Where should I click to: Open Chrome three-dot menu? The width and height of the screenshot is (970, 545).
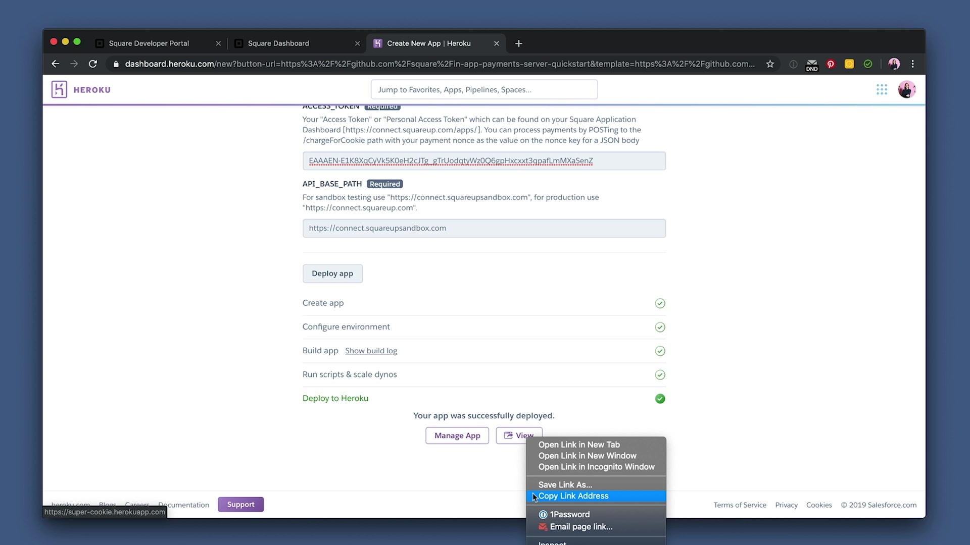tap(912, 64)
